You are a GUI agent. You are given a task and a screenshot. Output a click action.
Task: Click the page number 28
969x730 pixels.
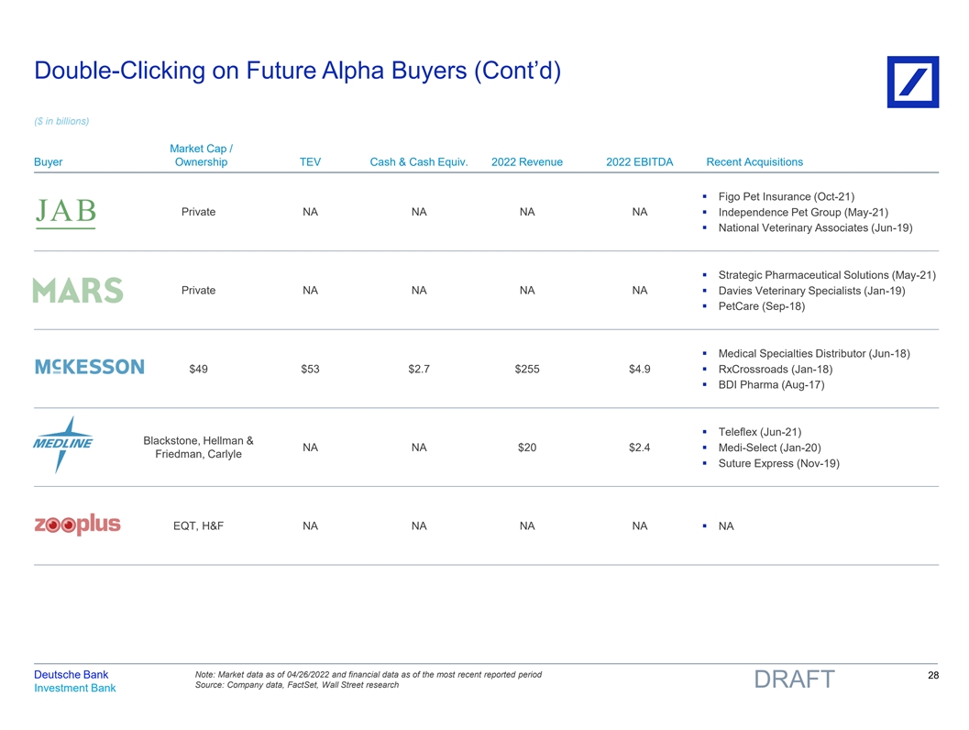click(933, 676)
